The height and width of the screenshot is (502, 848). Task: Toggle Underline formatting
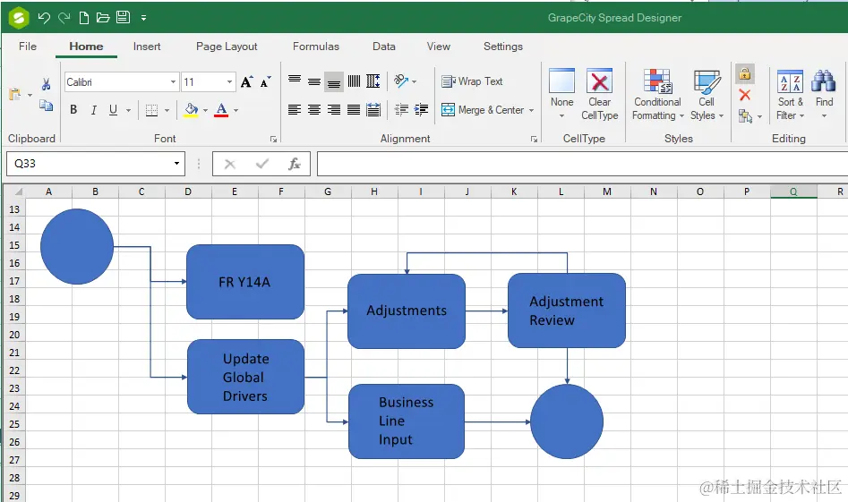(113, 110)
